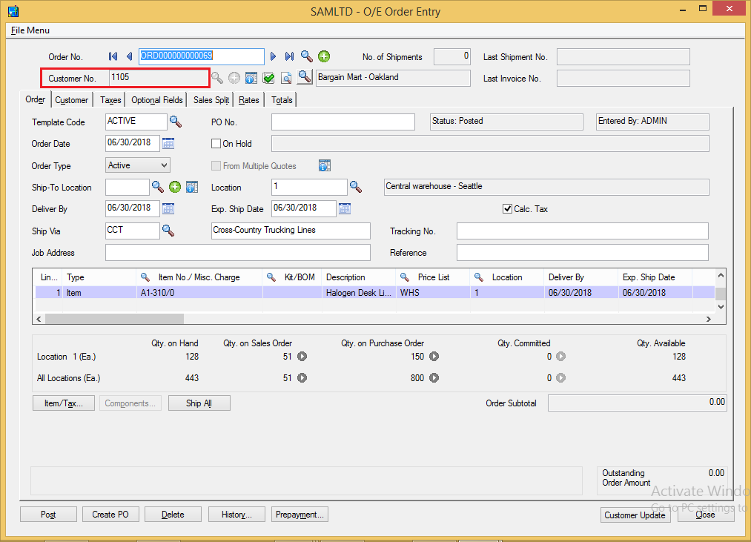751x542 pixels.
Task: Expand the Order Type dropdown
Action: click(x=165, y=165)
